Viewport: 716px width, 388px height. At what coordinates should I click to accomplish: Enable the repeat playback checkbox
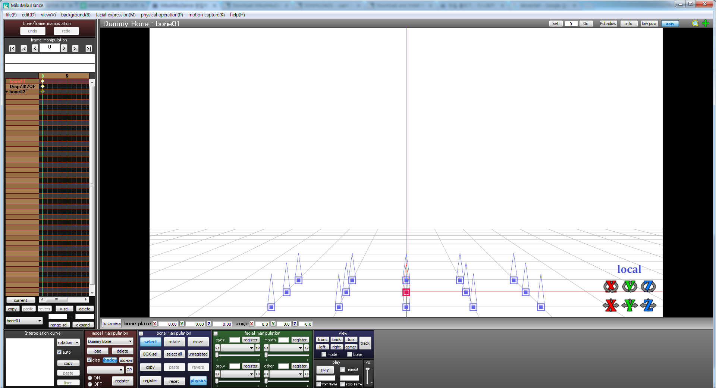point(342,370)
